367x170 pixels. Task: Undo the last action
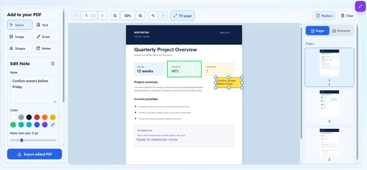(x=153, y=16)
